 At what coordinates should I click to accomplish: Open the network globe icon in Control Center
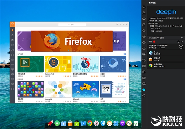tap(144, 36)
